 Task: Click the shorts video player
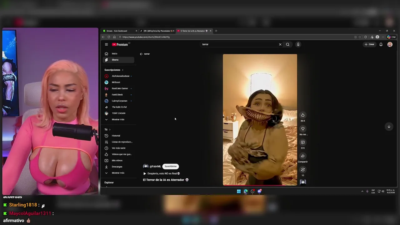click(x=260, y=120)
